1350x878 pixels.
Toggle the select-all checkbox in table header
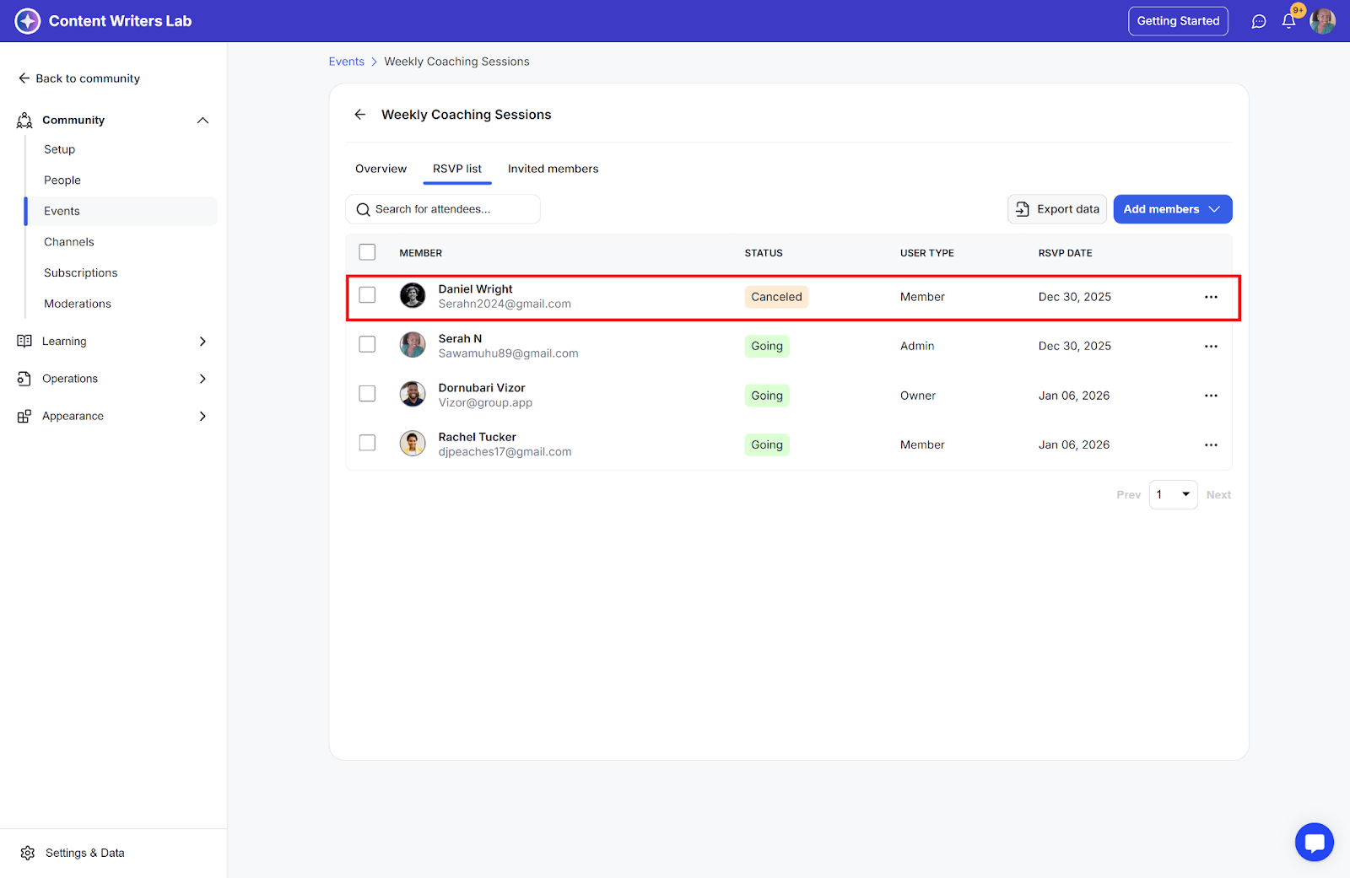point(367,252)
